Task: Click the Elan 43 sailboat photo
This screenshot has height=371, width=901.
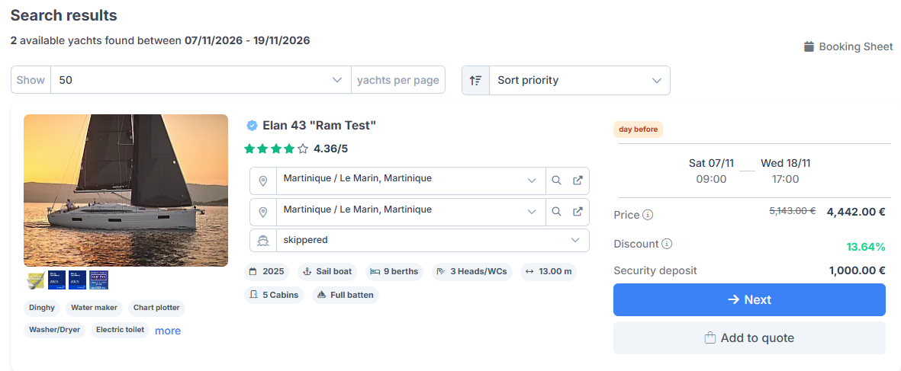Action: coord(126,190)
